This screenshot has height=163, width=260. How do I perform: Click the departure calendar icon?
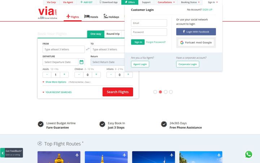[x=81, y=62]
